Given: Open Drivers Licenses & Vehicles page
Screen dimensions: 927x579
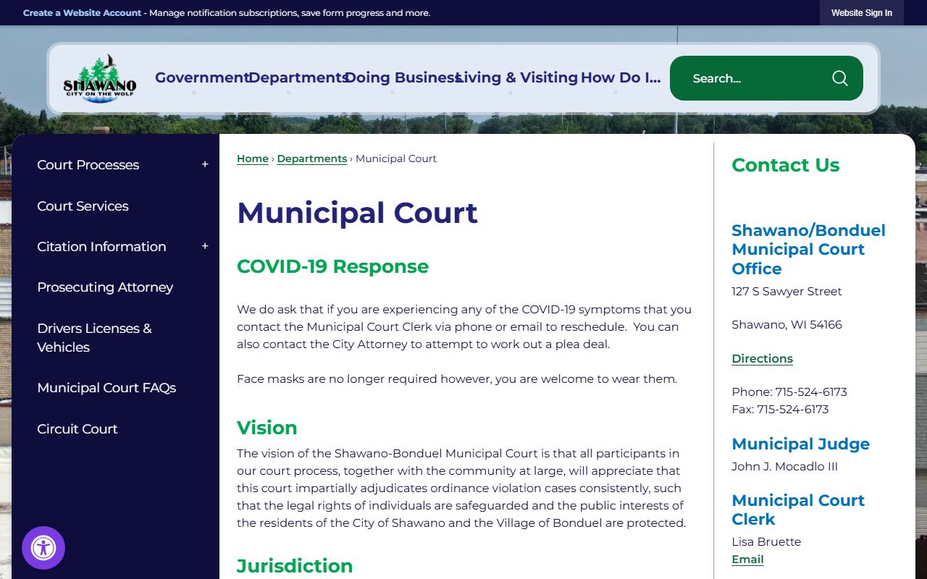Looking at the screenshot, I should (x=94, y=338).
